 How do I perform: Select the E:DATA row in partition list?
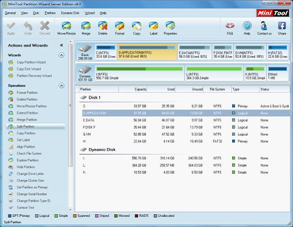tap(186, 120)
